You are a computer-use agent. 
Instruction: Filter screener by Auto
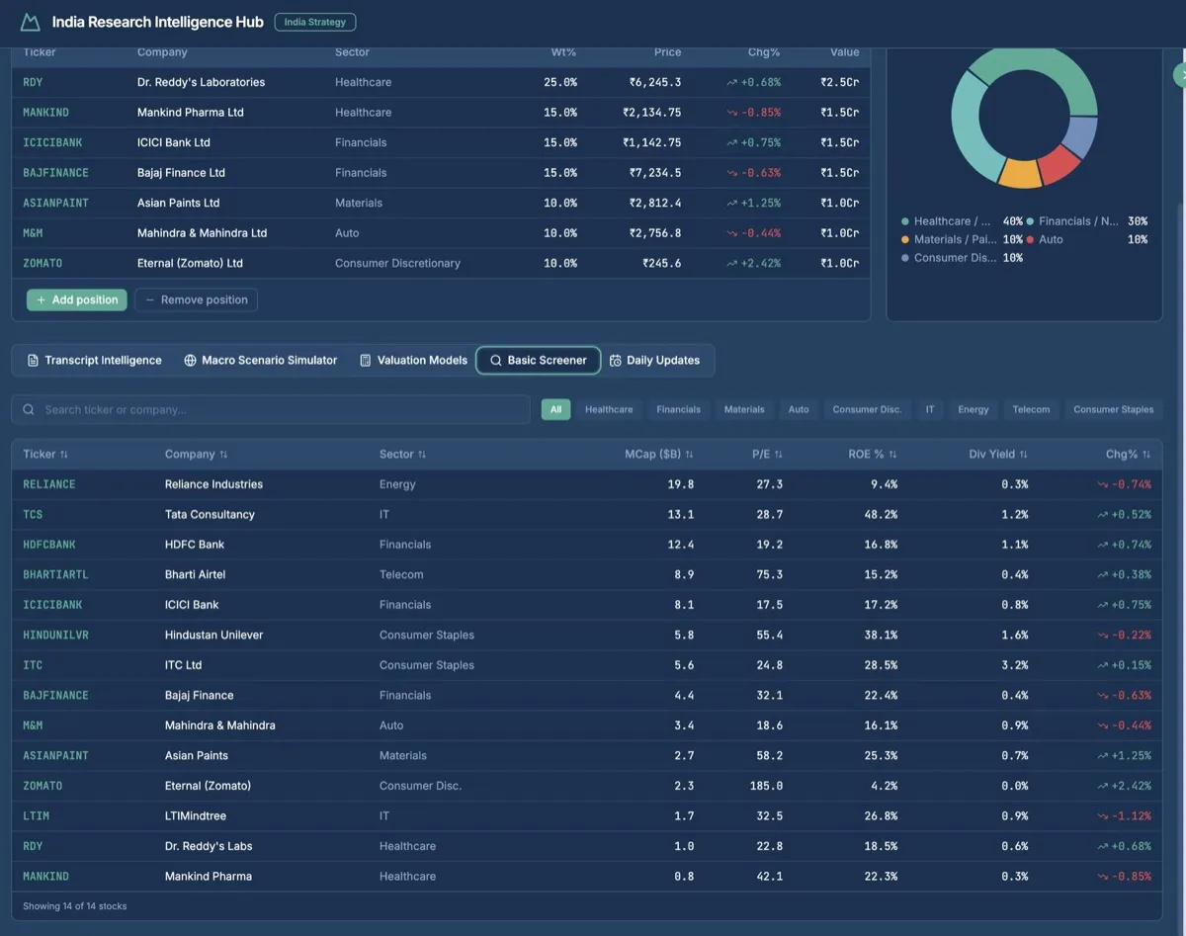pyautogui.click(x=799, y=409)
